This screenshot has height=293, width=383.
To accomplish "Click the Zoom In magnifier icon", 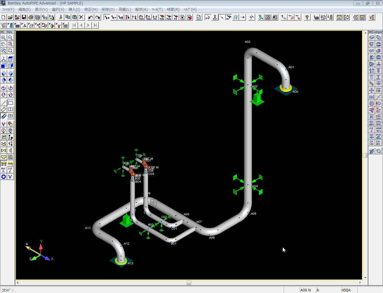I will (x=4, y=38).
